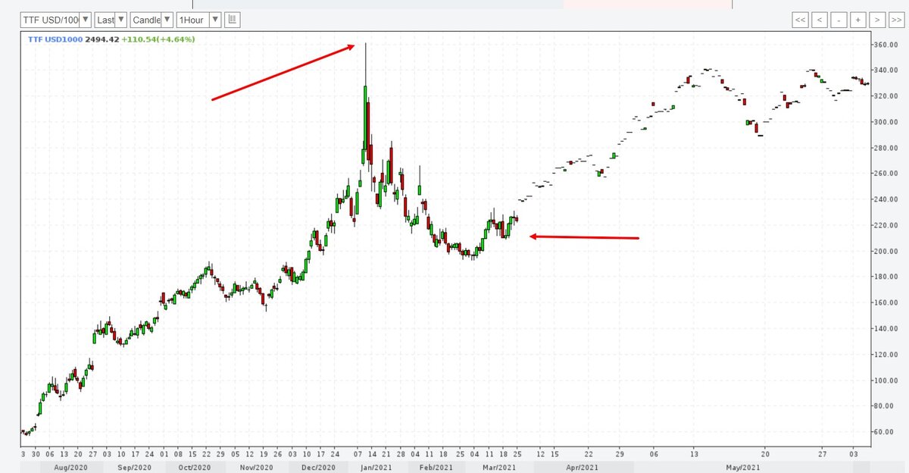Open the Candle chart style dropdown
This screenshot has width=909, height=473.
point(151,19)
